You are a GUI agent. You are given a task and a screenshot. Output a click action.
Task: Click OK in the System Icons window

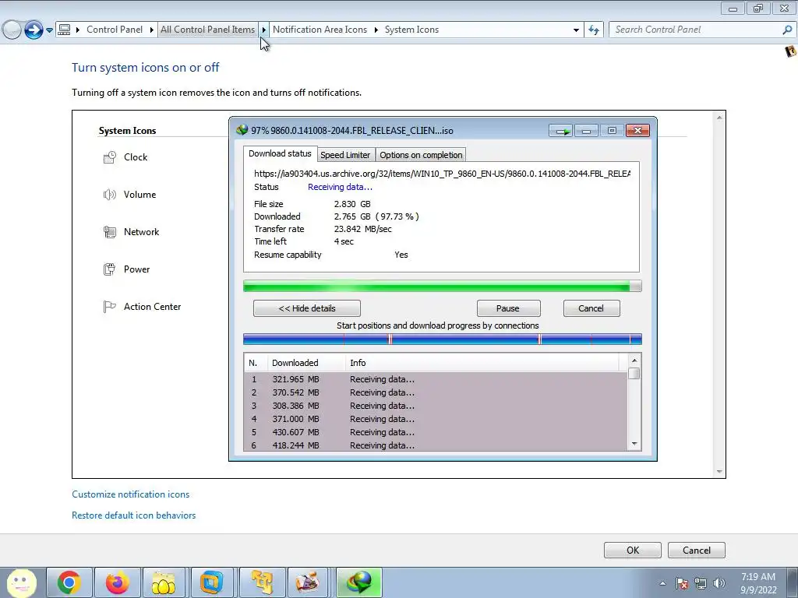point(633,551)
